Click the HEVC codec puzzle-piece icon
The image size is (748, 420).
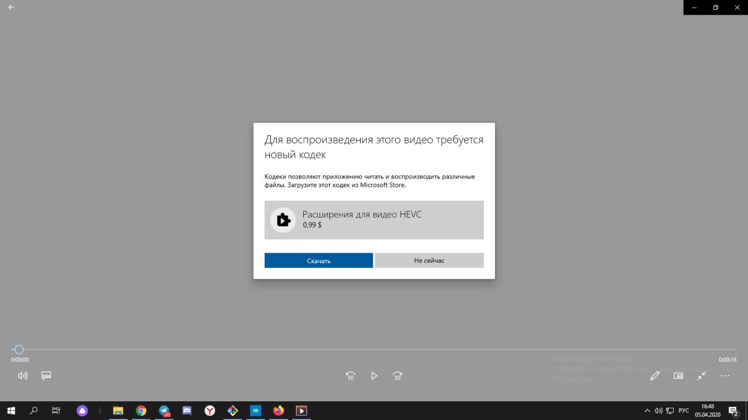click(283, 220)
